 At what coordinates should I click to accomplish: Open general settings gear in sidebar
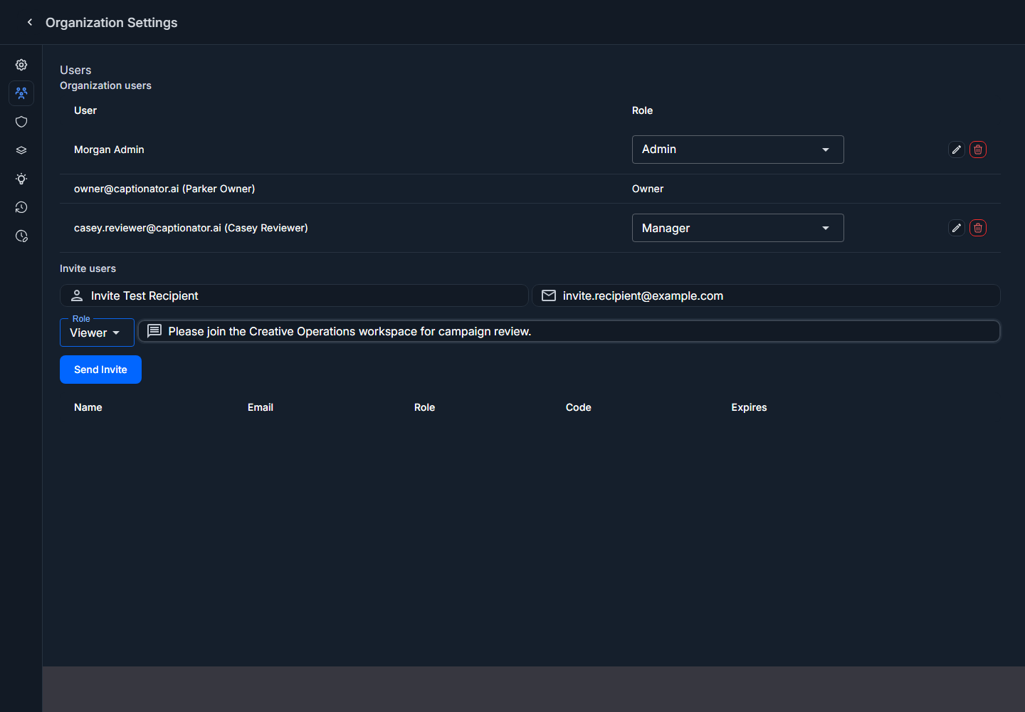point(21,65)
